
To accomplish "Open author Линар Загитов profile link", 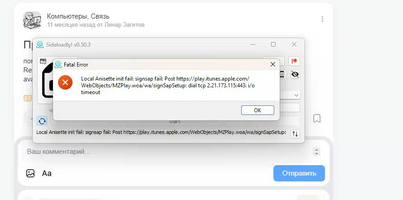I will coord(125,25).
